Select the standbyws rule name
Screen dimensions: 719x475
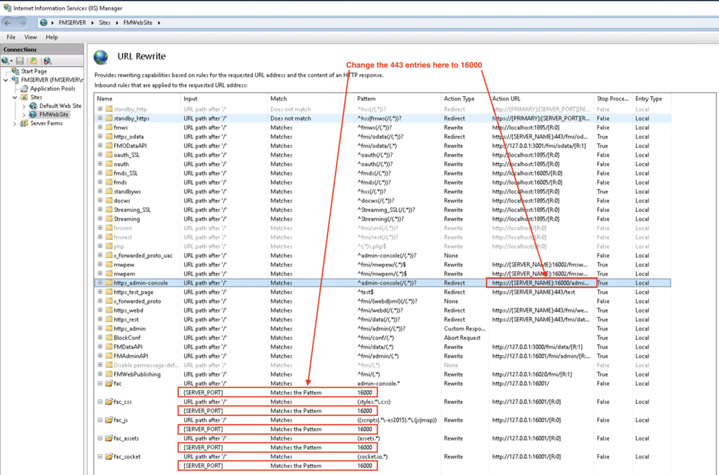point(127,192)
